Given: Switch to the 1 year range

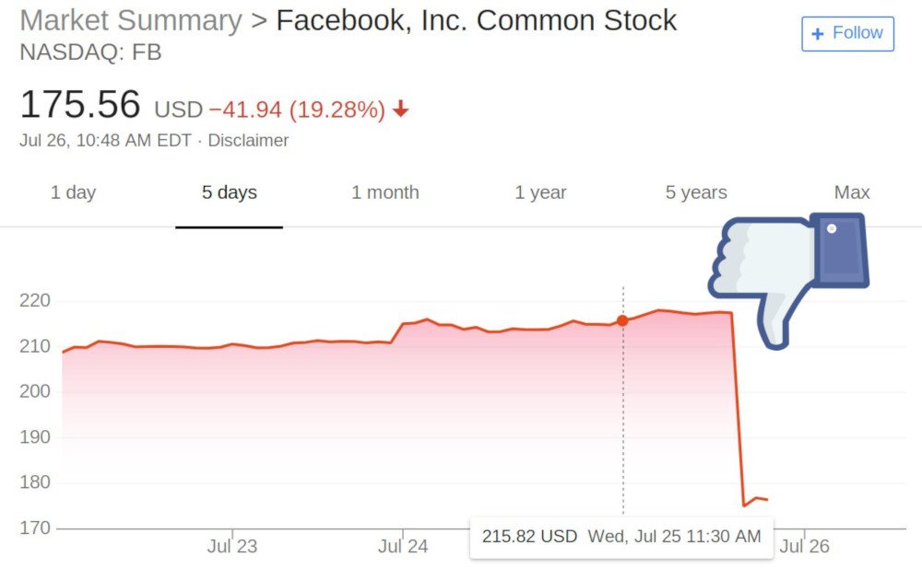Looking at the screenshot, I should 540,192.
